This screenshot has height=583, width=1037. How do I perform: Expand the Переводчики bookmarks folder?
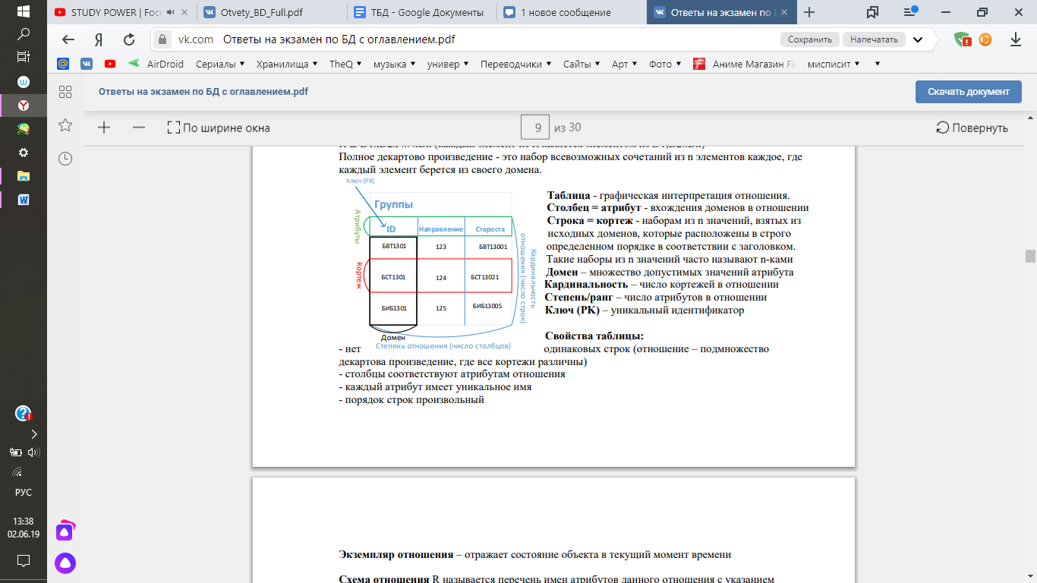pyautogui.click(x=516, y=64)
